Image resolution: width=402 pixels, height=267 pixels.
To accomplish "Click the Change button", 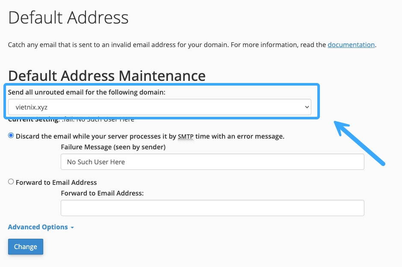I will [26, 247].
